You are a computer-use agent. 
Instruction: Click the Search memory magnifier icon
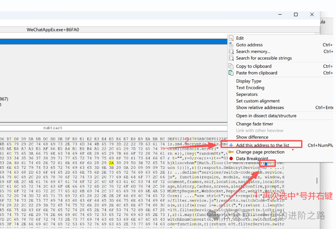tap(231, 51)
